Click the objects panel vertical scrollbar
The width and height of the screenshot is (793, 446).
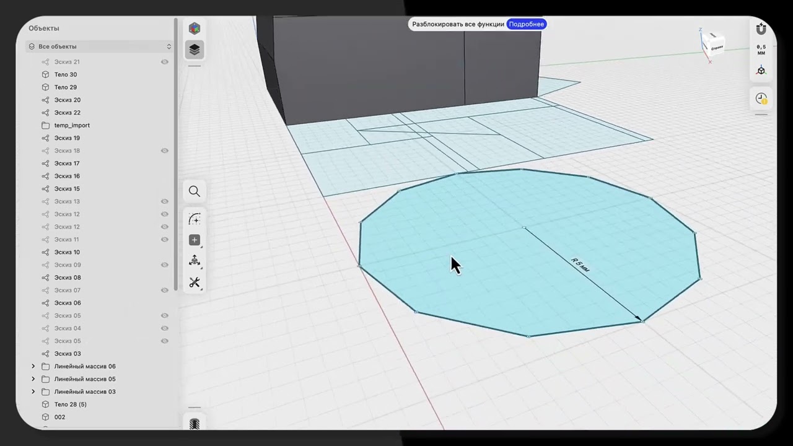pyautogui.click(x=176, y=155)
